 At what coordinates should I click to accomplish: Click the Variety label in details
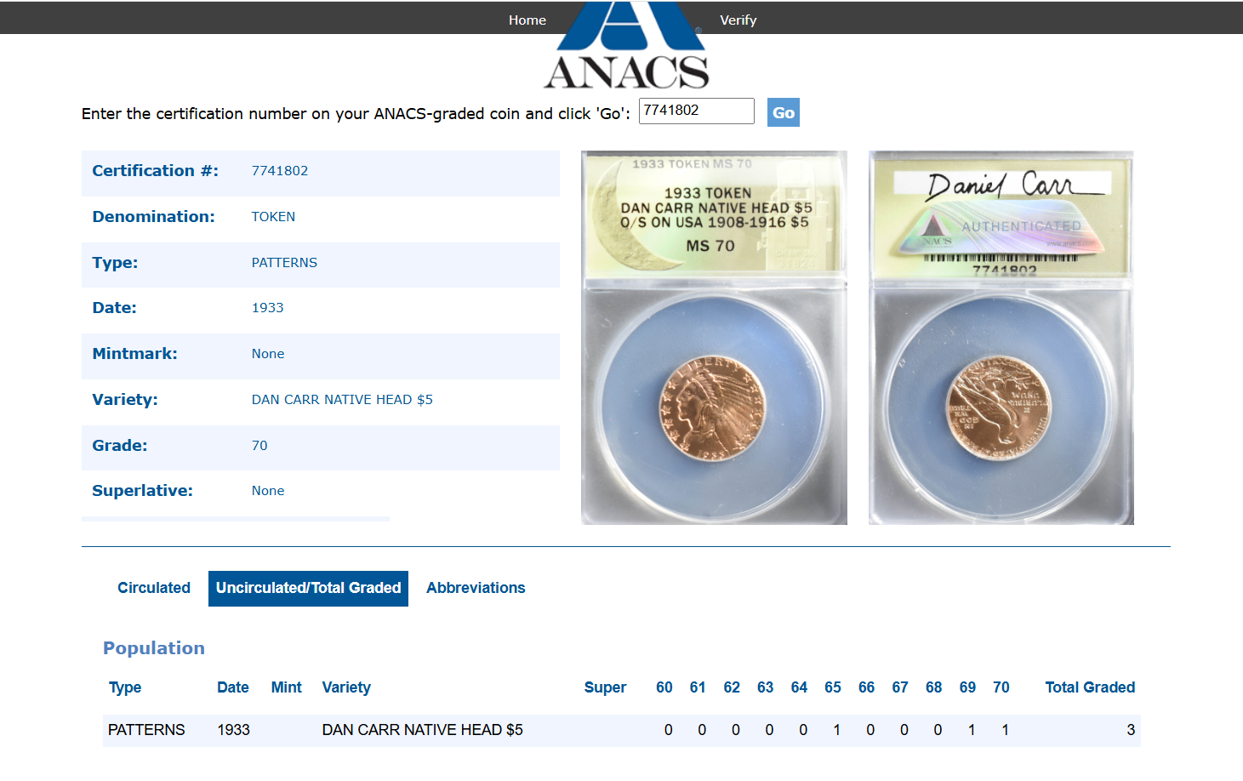point(125,400)
